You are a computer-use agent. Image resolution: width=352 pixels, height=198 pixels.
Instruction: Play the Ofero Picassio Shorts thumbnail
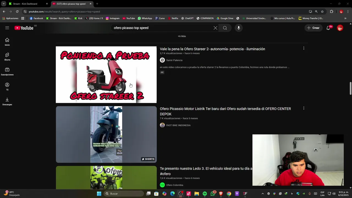click(x=106, y=134)
